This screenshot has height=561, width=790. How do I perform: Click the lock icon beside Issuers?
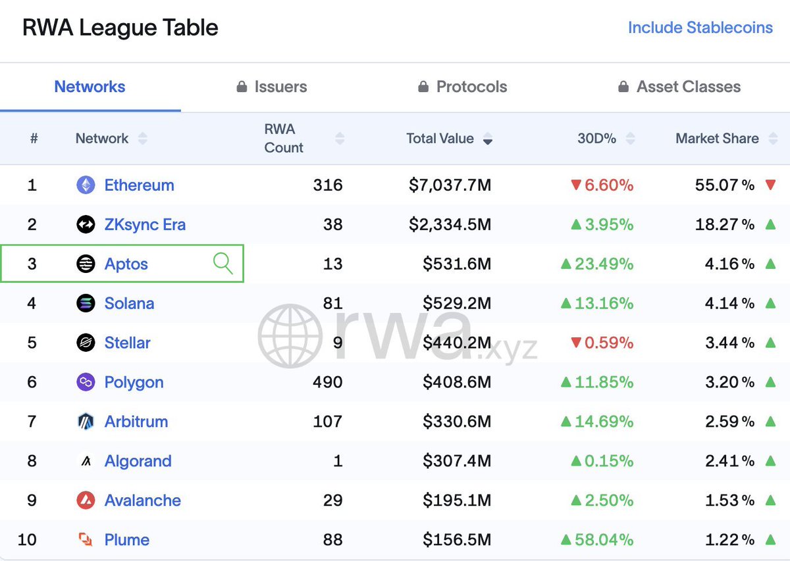[x=242, y=87]
